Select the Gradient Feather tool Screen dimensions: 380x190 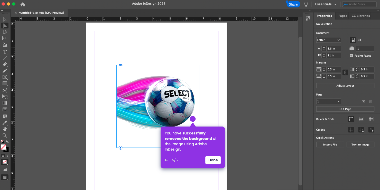point(5,109)
